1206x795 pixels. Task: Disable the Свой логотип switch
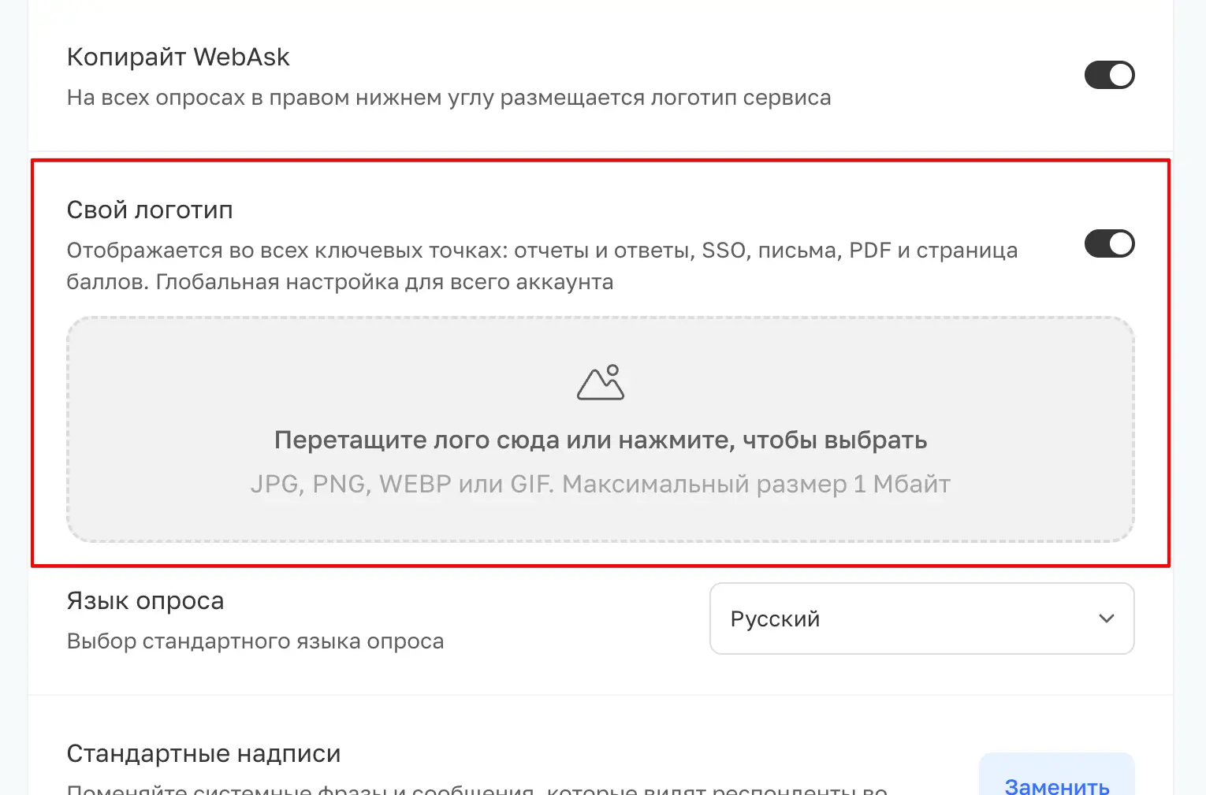pyautogui.click(x=1109, y=243)
